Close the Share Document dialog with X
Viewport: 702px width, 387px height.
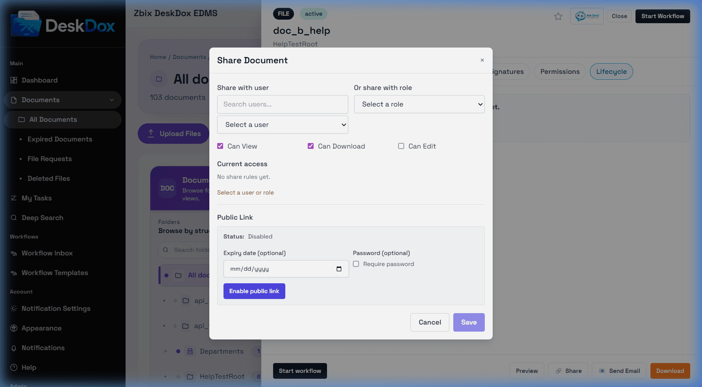click(482, 60)
